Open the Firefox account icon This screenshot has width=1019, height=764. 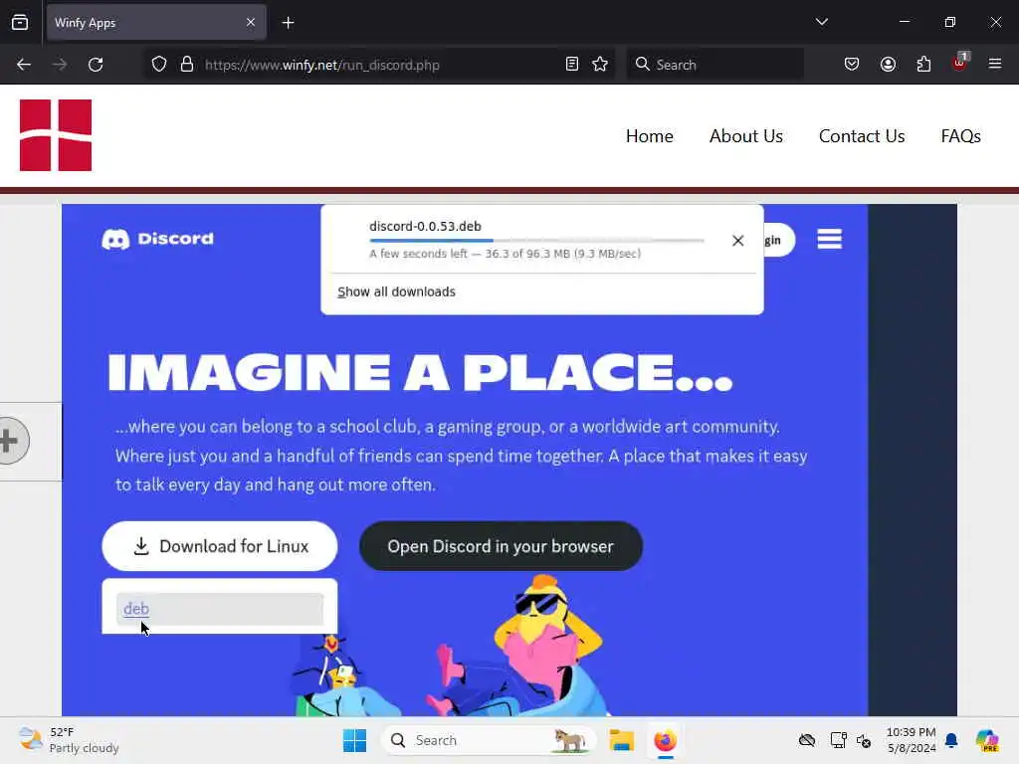click(888, 64)
